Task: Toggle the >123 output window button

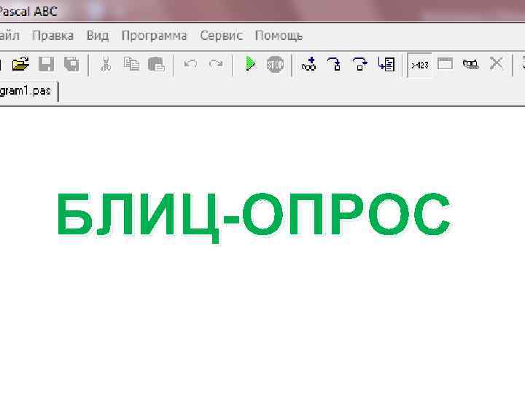Action: (420, 65)
